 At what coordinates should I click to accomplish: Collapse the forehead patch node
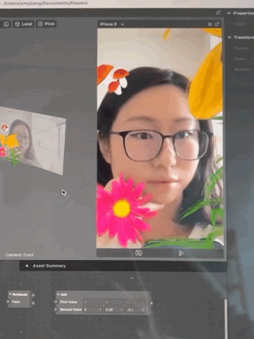point(10,294)
